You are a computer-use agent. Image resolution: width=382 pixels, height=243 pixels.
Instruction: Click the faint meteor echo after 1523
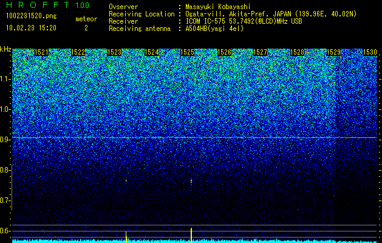[x=126, y=181]
